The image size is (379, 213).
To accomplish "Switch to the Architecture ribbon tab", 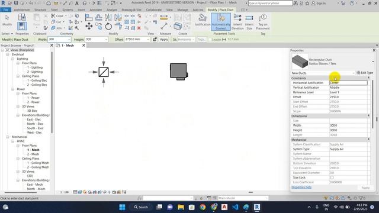I will click(22, 10).
